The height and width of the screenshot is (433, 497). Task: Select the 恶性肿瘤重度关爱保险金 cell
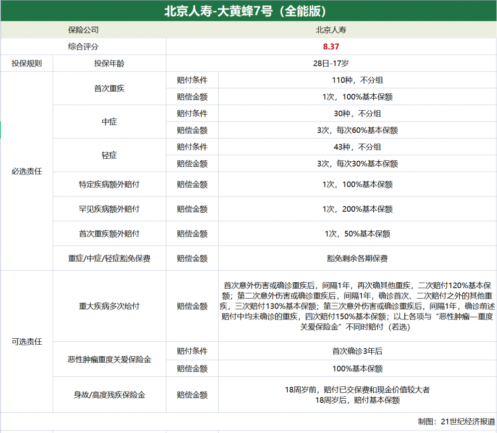pyautogui.click(x=109, y=359)
